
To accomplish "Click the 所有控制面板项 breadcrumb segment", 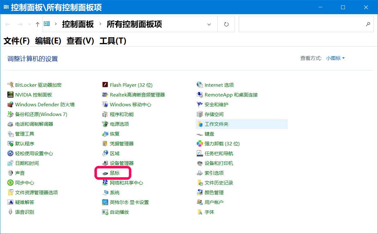I will (134, 24).
